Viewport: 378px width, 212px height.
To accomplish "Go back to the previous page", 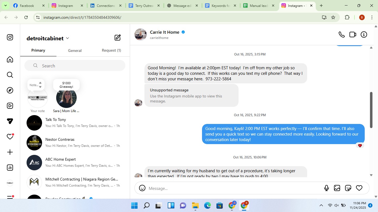I will pos(6,17).
